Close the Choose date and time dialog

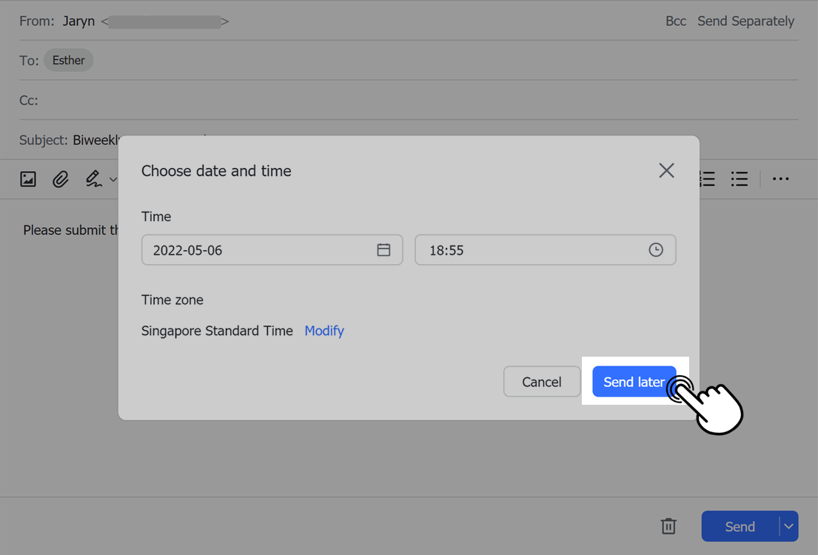click(x=666, y=171)
